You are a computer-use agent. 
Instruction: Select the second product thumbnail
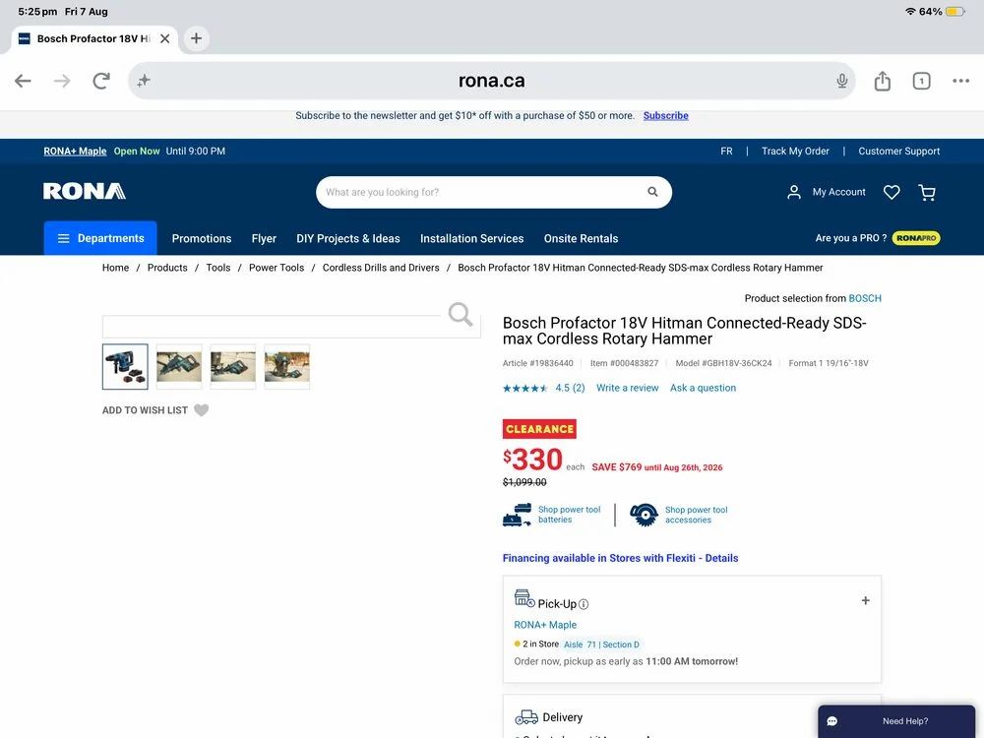tap(179, 366)
